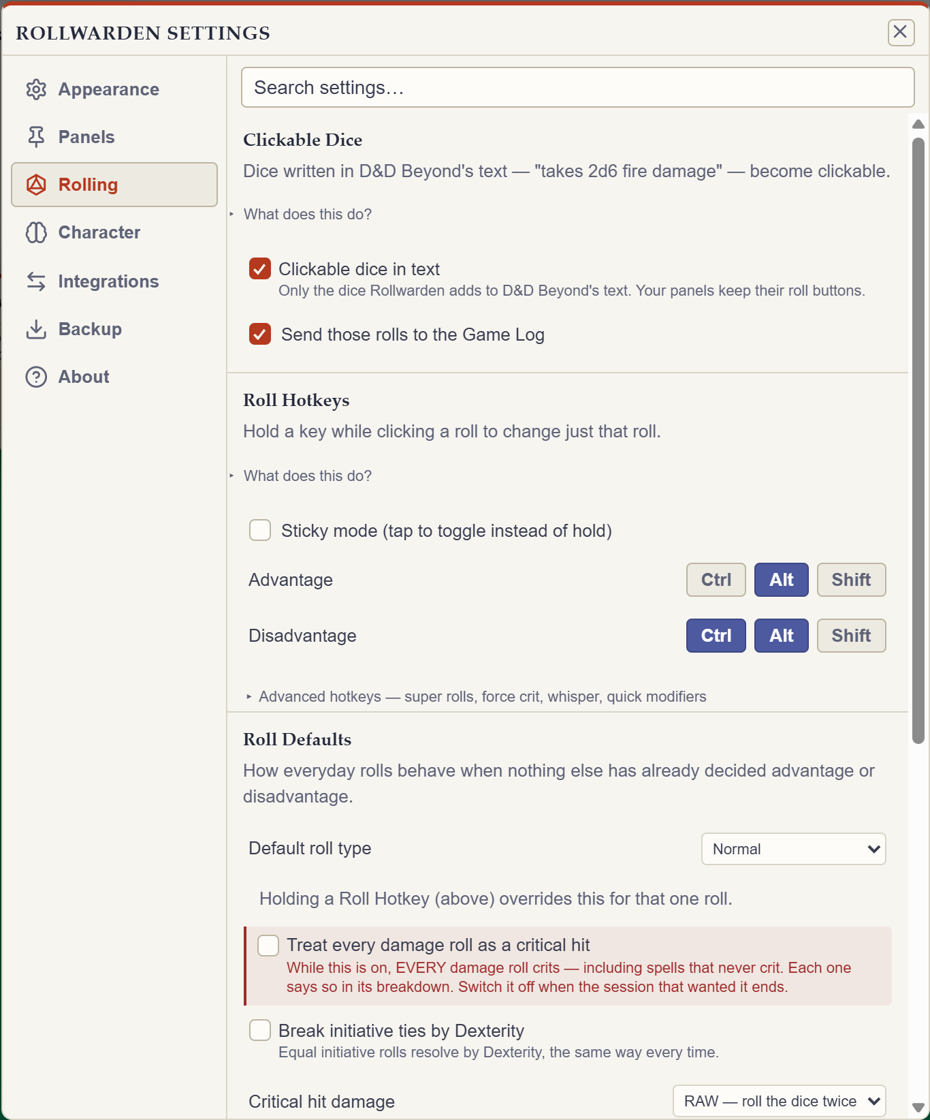Toggle Shift key for Advantage

click(852, 580)
